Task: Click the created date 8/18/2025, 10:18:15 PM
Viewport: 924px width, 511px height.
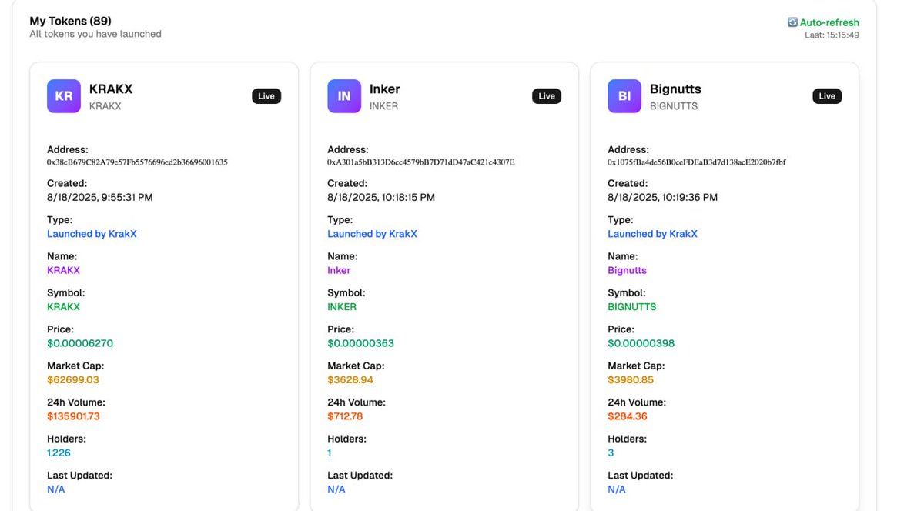Action: click(381, 198)
